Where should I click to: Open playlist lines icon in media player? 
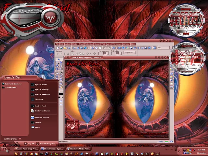click(25, 11)
